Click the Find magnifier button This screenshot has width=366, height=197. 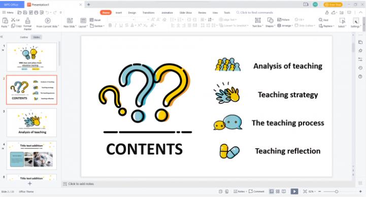[323, 20]
